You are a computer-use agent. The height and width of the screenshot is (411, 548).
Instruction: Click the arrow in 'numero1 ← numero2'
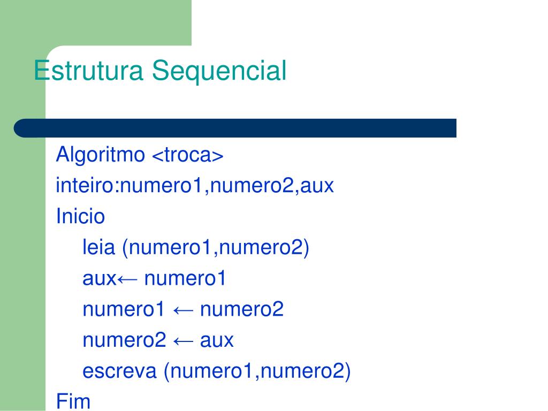(x=183, y=310)
